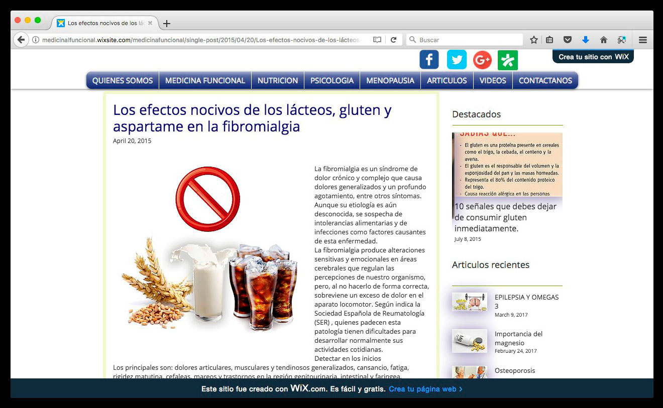Screen dimensions: 663x408
Task: Click the Buscar search field
Action: (465, 40)
